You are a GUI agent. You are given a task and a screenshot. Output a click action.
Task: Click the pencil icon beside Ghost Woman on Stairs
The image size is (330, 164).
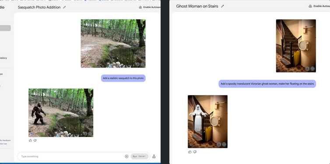[x=222, y=6]
